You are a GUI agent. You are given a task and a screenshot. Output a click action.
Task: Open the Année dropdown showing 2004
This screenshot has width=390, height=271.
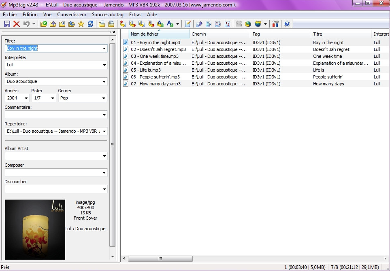pos(26,98)
